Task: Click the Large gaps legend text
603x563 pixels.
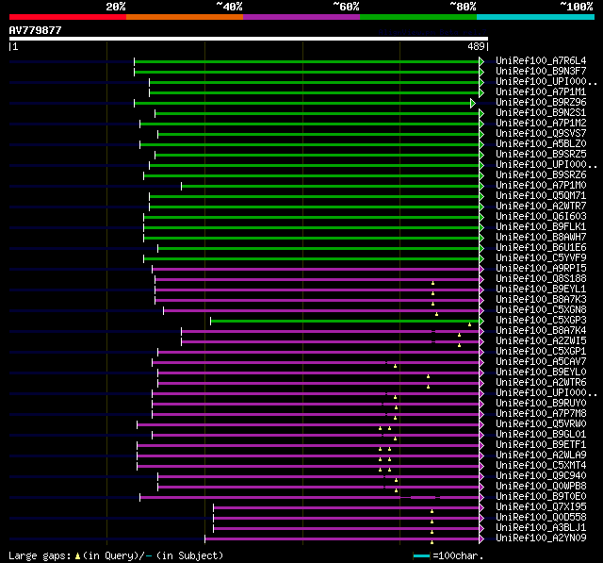Action: pyautogui.click(x=116, y=555)
